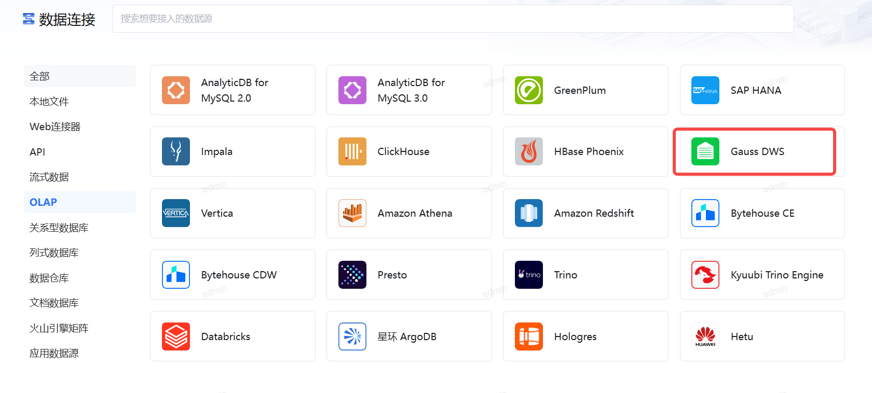This screenshot has height=393, width=872.
Task: Click the GreenPlum green logo
Action: pyautogui.click(x=528, y=90)
